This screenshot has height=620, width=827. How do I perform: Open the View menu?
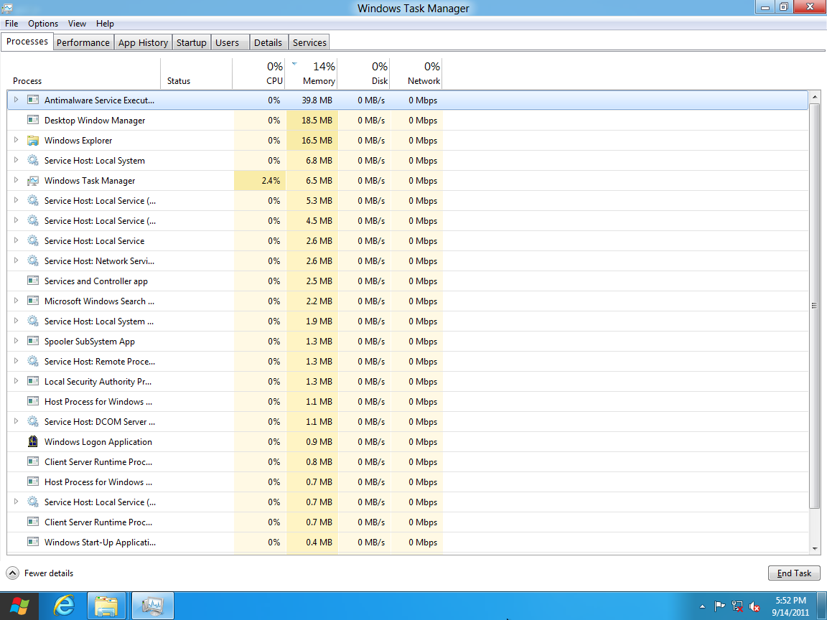tap(77, 23)
